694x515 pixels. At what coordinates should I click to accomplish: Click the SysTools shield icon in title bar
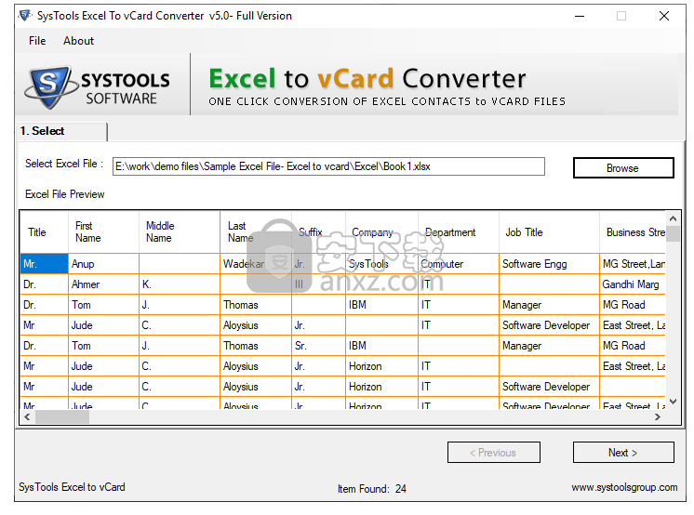point(26,16)
